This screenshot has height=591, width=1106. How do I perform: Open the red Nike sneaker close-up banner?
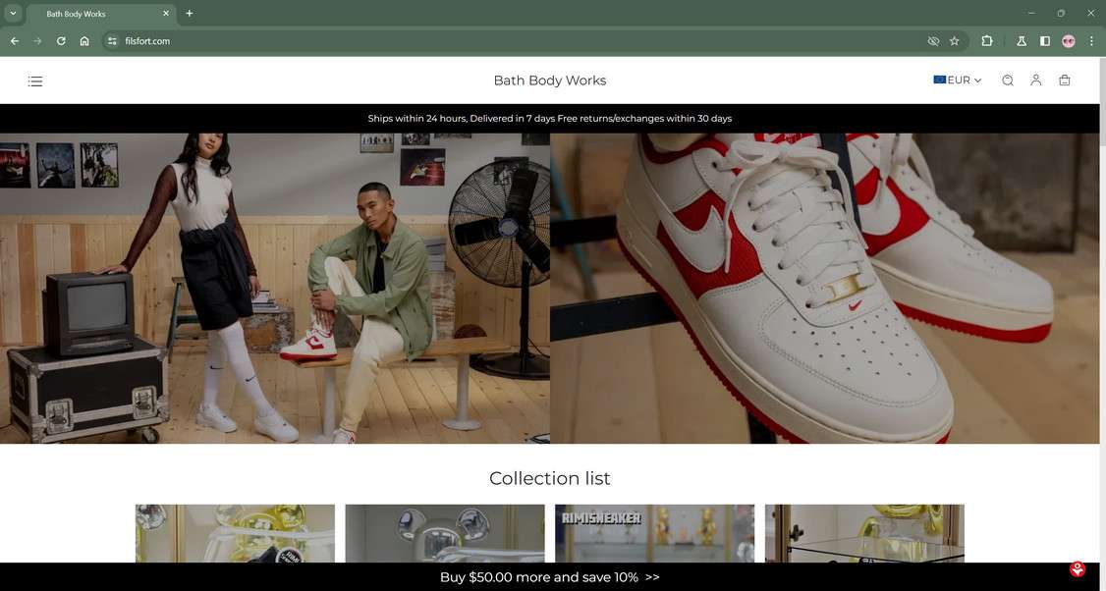[x=824, y=289]
